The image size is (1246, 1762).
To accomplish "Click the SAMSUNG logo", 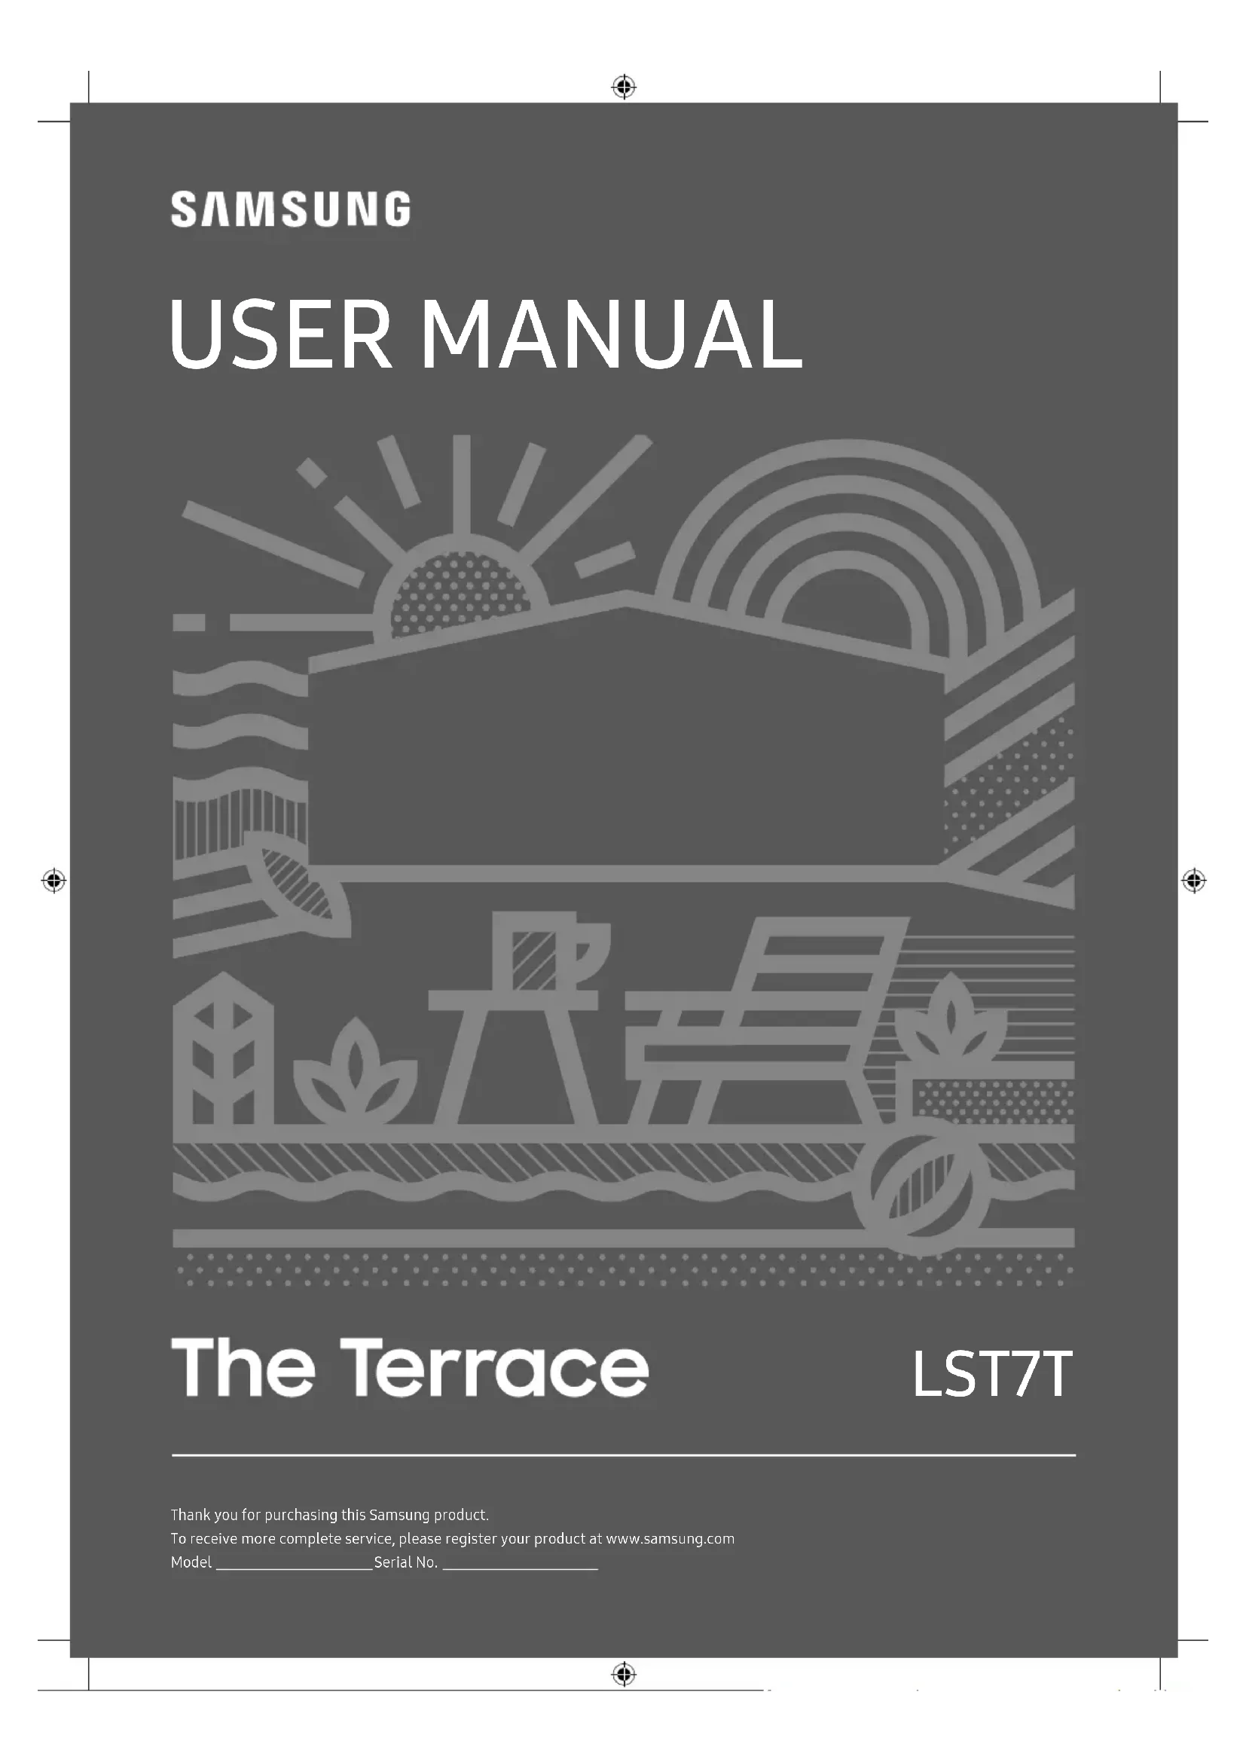I will click(x=290, y=209).
